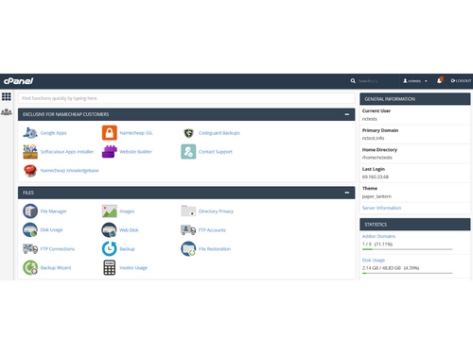Open the Google Apps icon

(x=30, y=133)
